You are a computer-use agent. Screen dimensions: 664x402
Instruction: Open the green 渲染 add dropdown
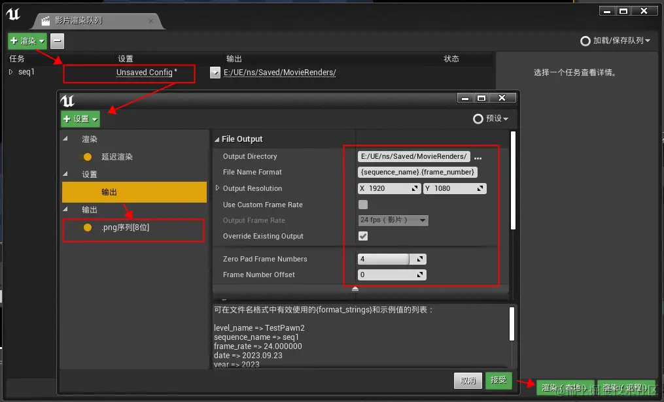pos(27,41)
